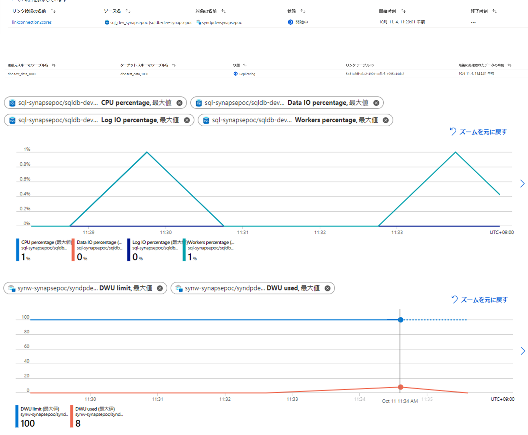Viewport: 528px width, 435px height.
Task: Reset zoom on the DWU chart
Action: (480, 300)
